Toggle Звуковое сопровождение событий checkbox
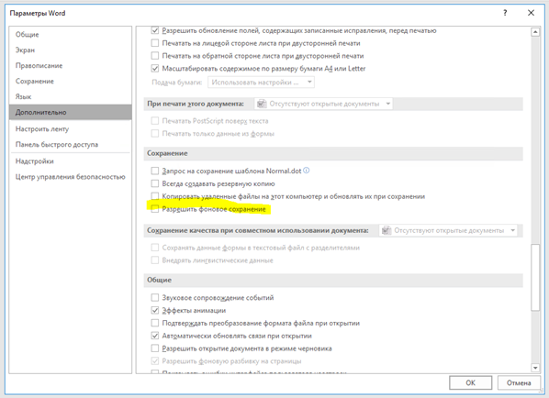The width and height of the screenshot is (549, 398). coord(155,298)
